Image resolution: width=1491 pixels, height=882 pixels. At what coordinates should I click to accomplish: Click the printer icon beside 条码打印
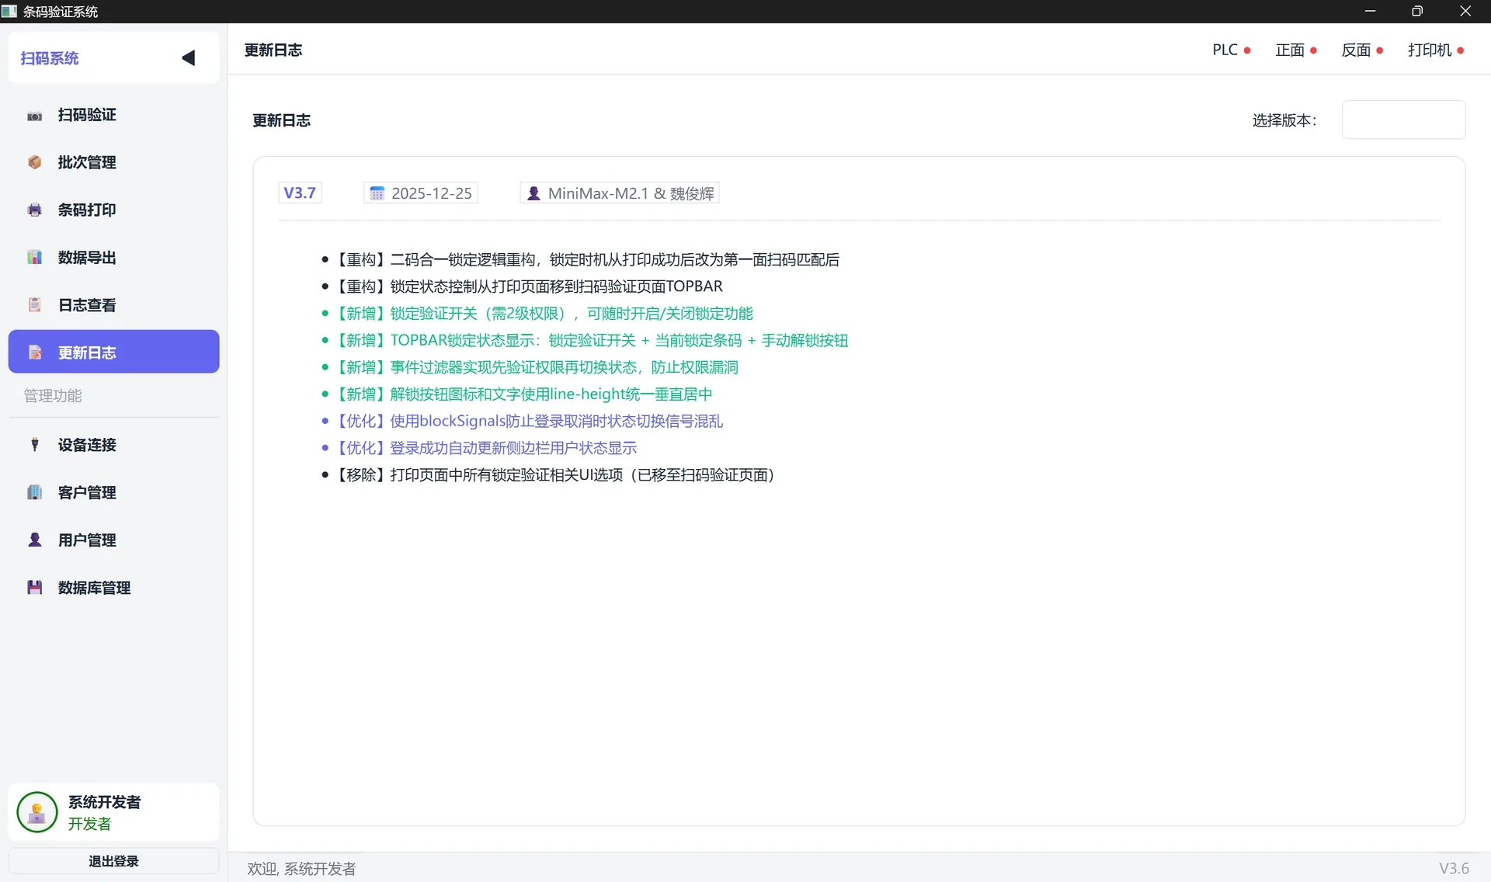pyautogui.click(x=34, y=210)
